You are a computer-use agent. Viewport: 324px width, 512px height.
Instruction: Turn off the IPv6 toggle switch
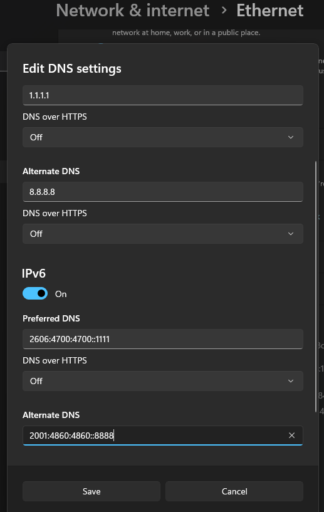tap(35, 293)
